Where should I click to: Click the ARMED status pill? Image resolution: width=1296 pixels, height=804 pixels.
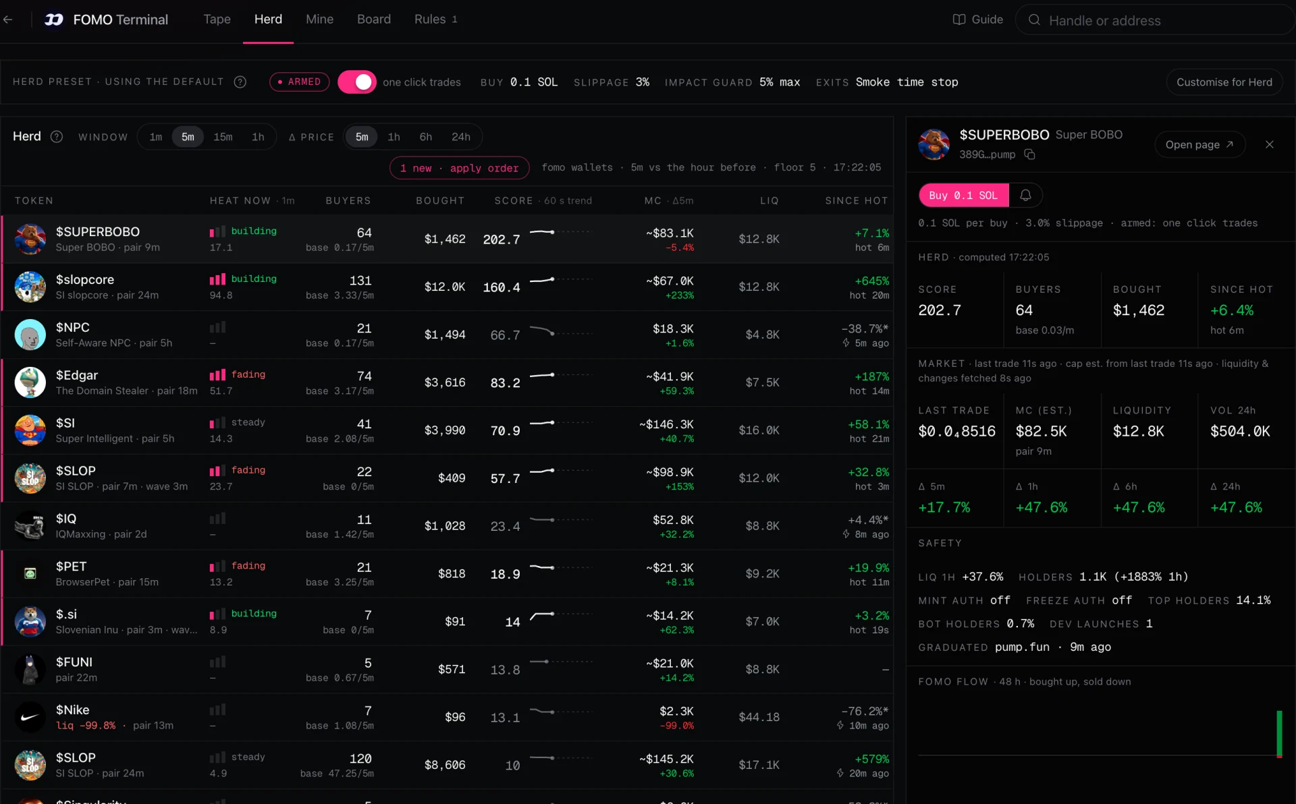click(300, 82)
